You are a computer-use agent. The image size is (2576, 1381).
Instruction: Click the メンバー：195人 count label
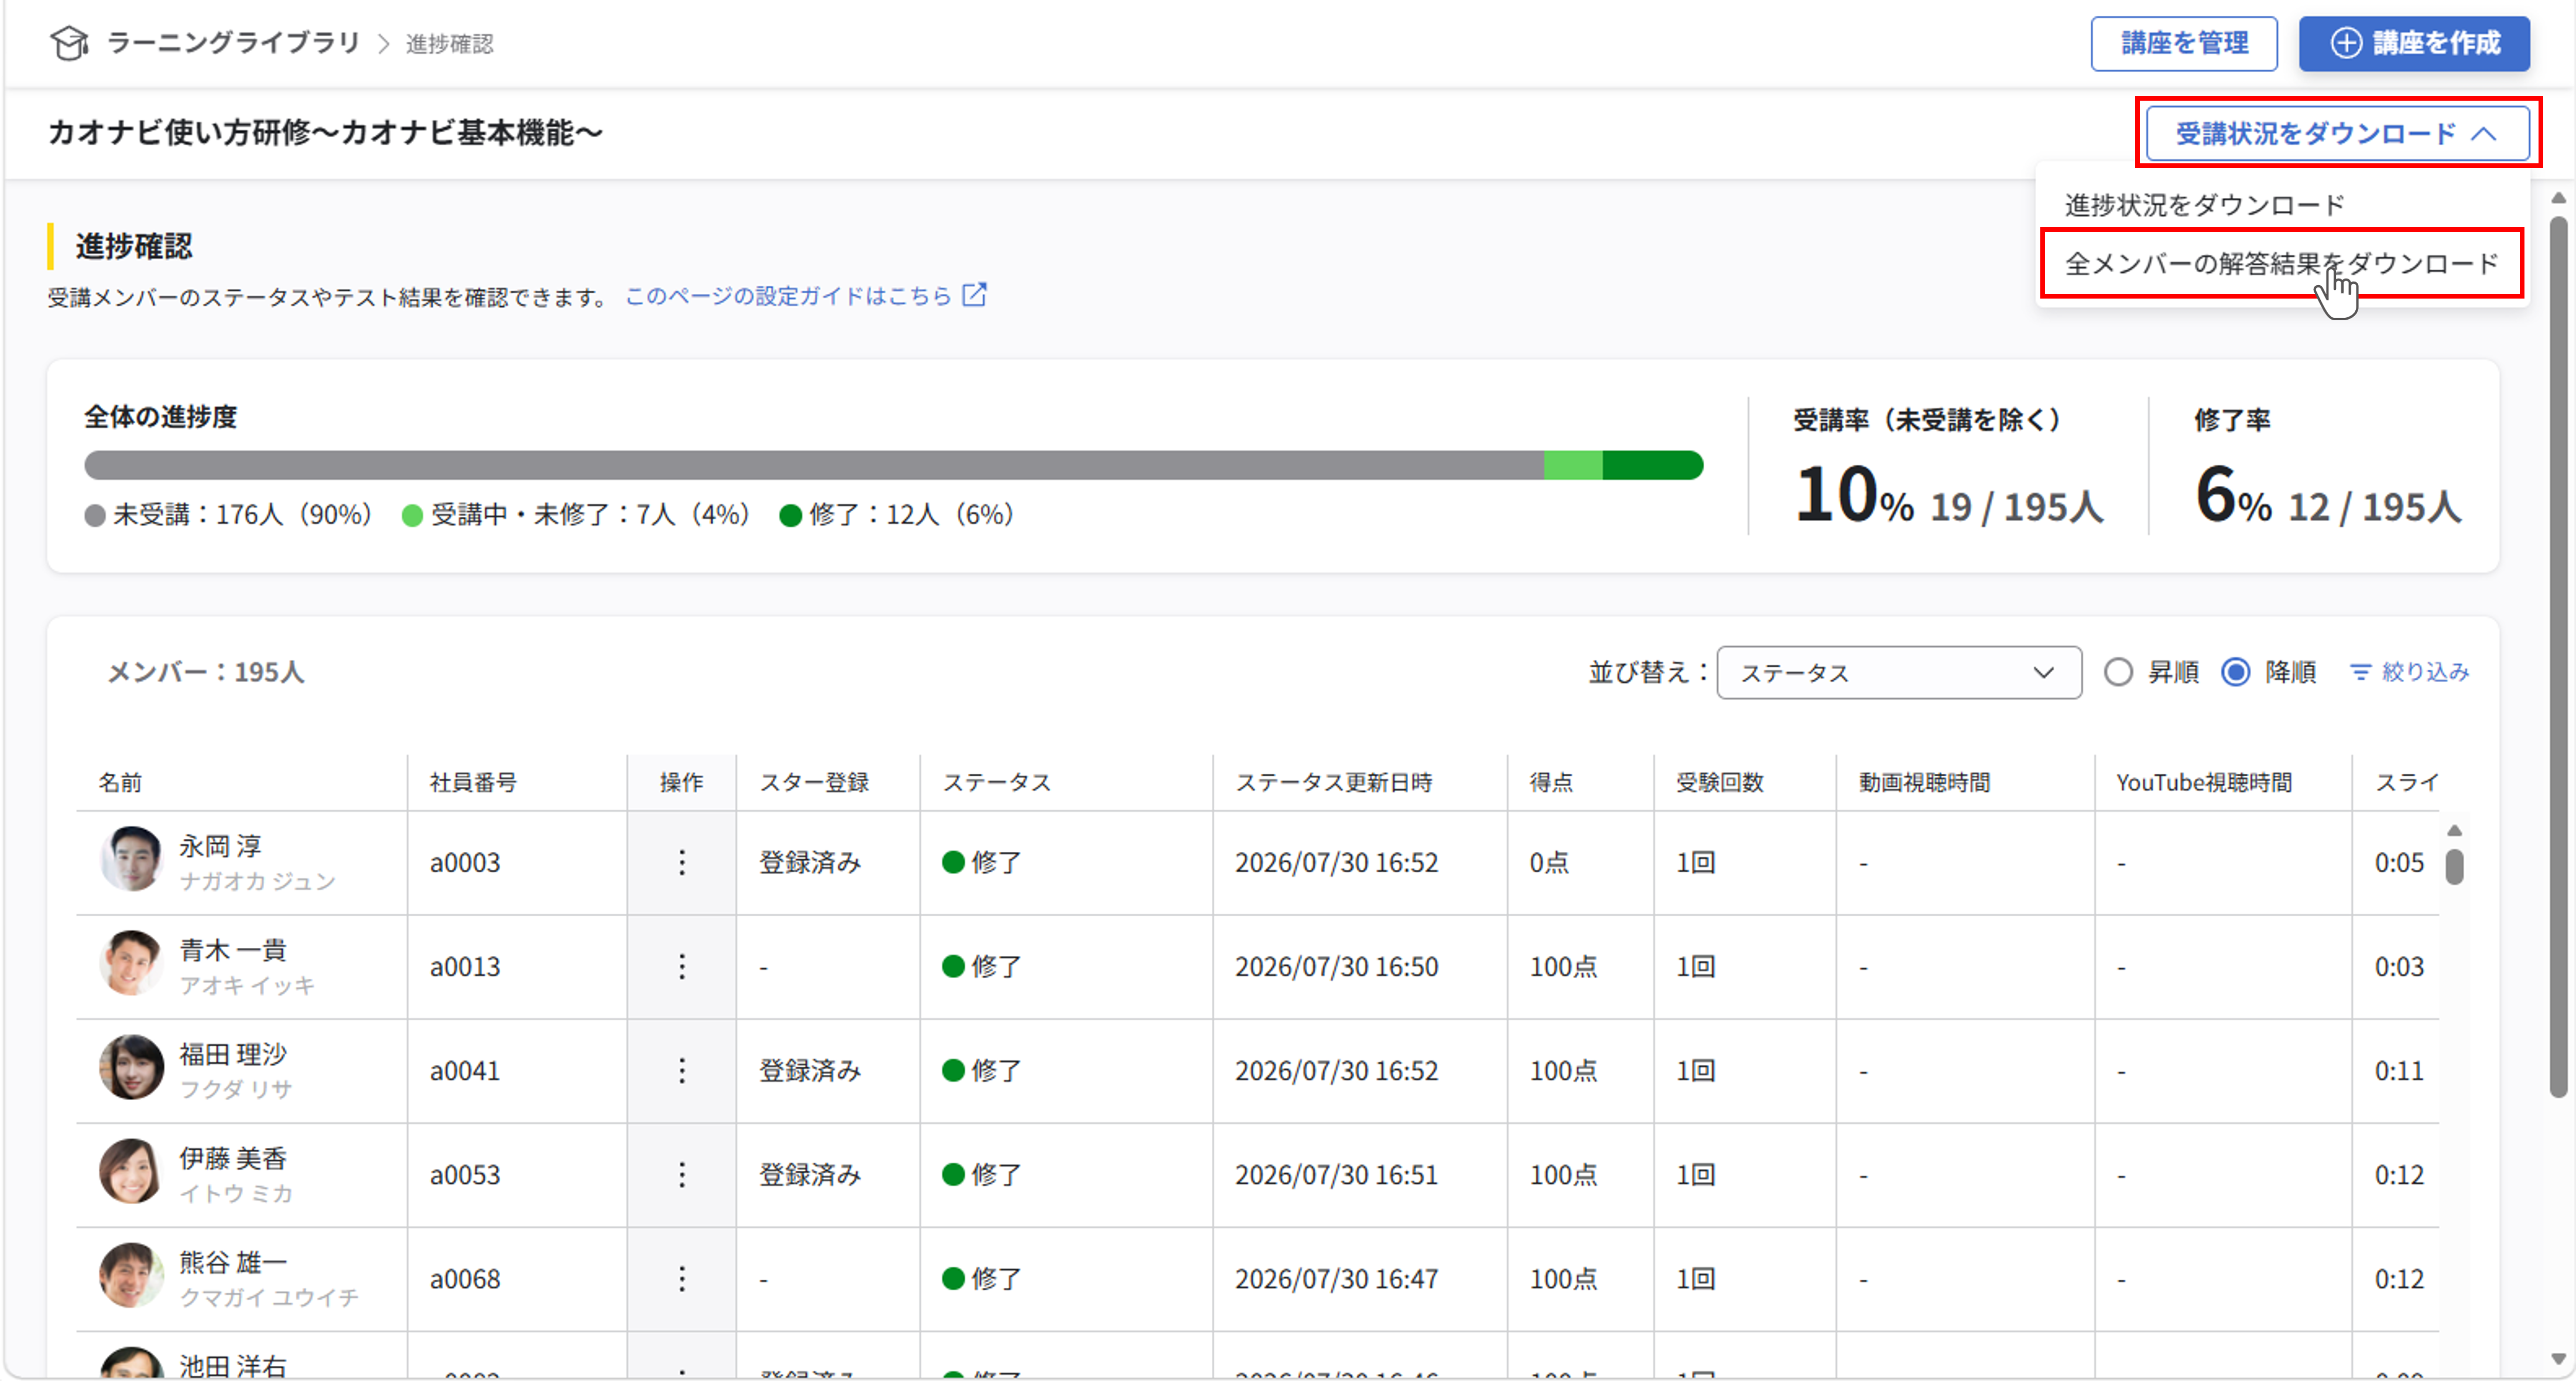[x=206, y=672]
